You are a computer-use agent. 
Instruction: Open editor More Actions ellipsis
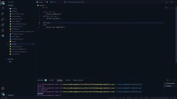tap(175, 2)
